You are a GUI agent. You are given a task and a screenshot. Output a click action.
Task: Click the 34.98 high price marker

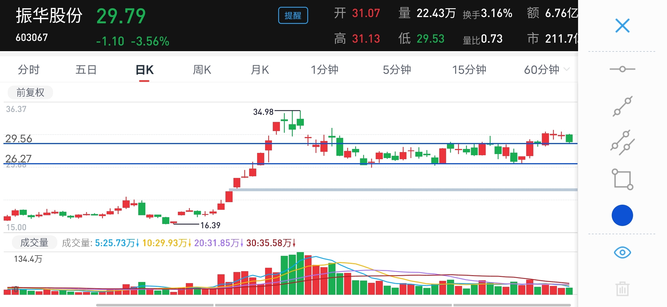point(263,112)
